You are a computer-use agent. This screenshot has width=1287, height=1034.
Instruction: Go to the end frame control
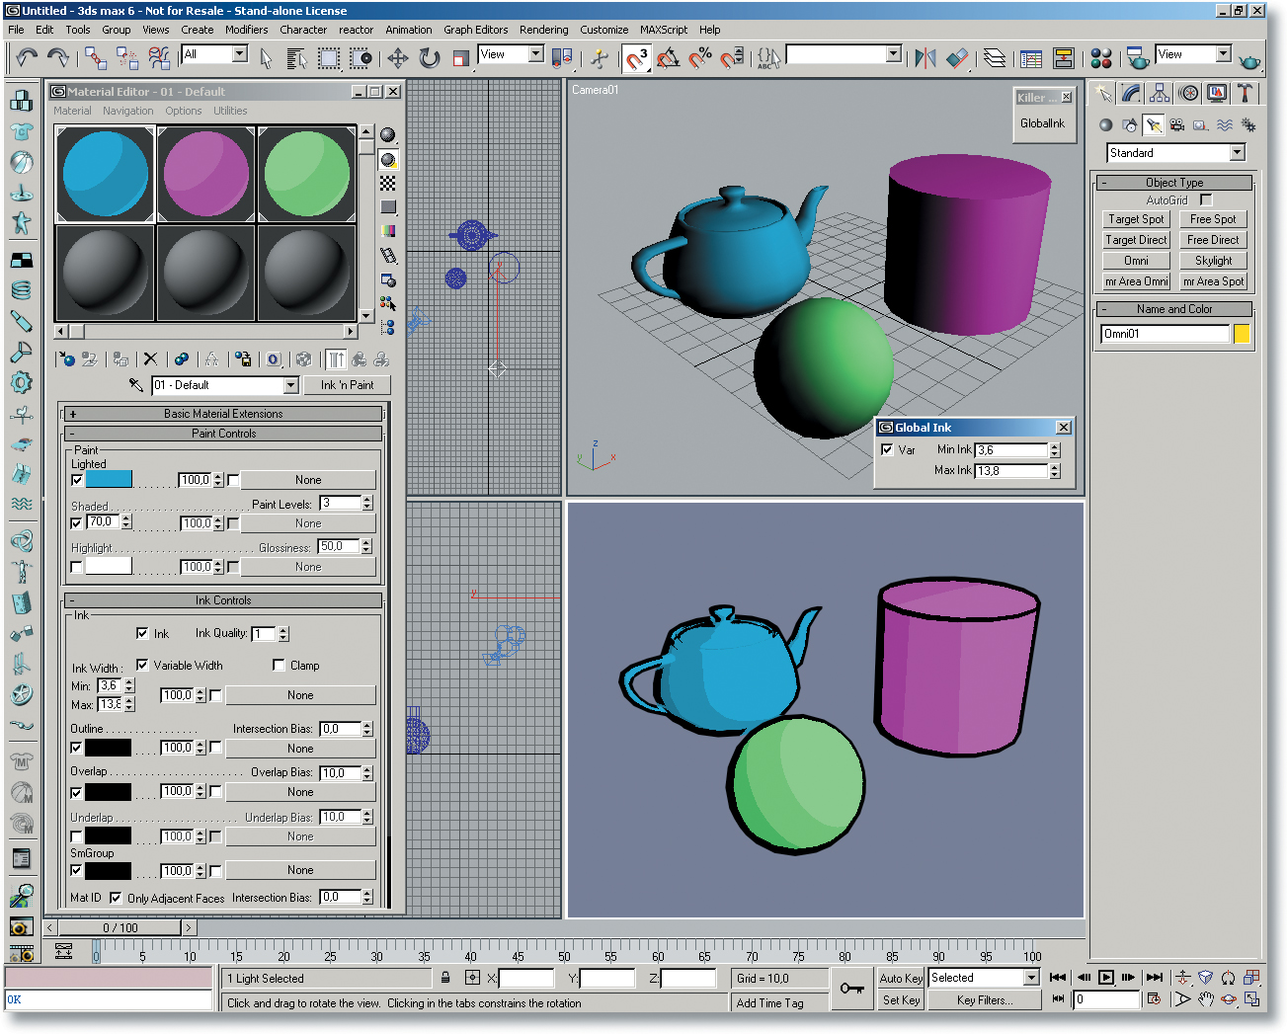click(x=1155, y=978)
